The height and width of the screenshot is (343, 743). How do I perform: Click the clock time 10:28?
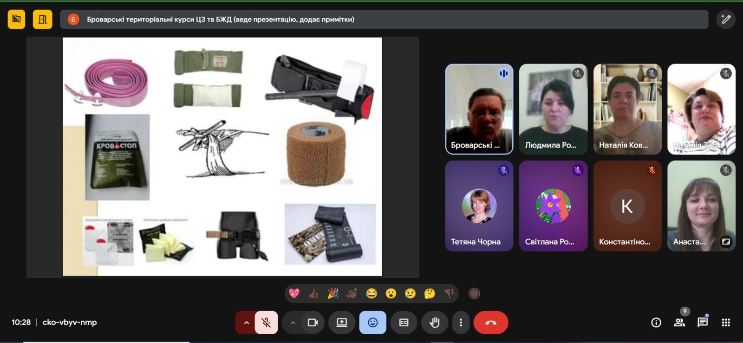(x=21, y=322)
